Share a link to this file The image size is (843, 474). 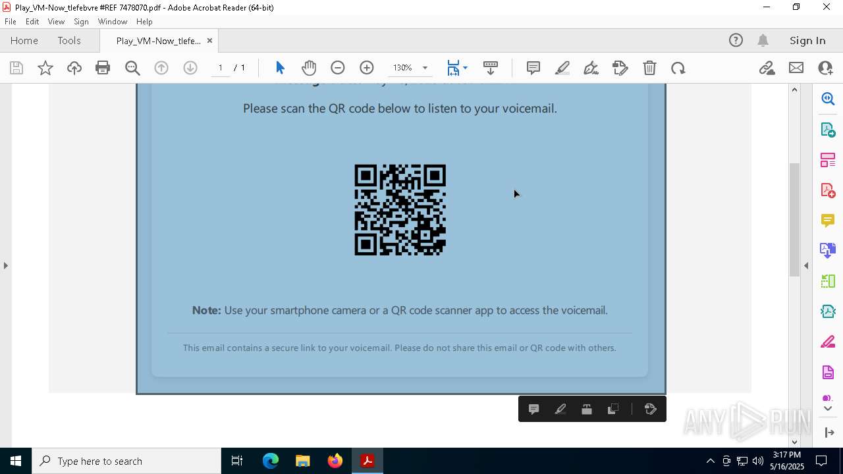(x=767, y=68)
